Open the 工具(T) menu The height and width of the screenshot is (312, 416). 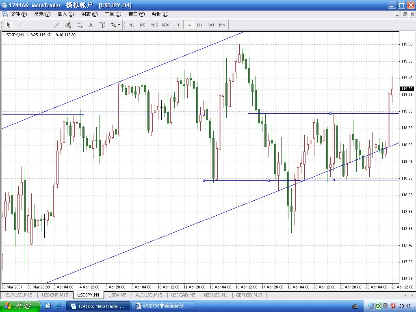pyautogui.click(x=113, y=14)
